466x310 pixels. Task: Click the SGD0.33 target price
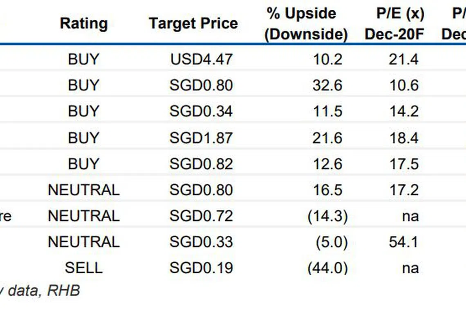(201, 242)
